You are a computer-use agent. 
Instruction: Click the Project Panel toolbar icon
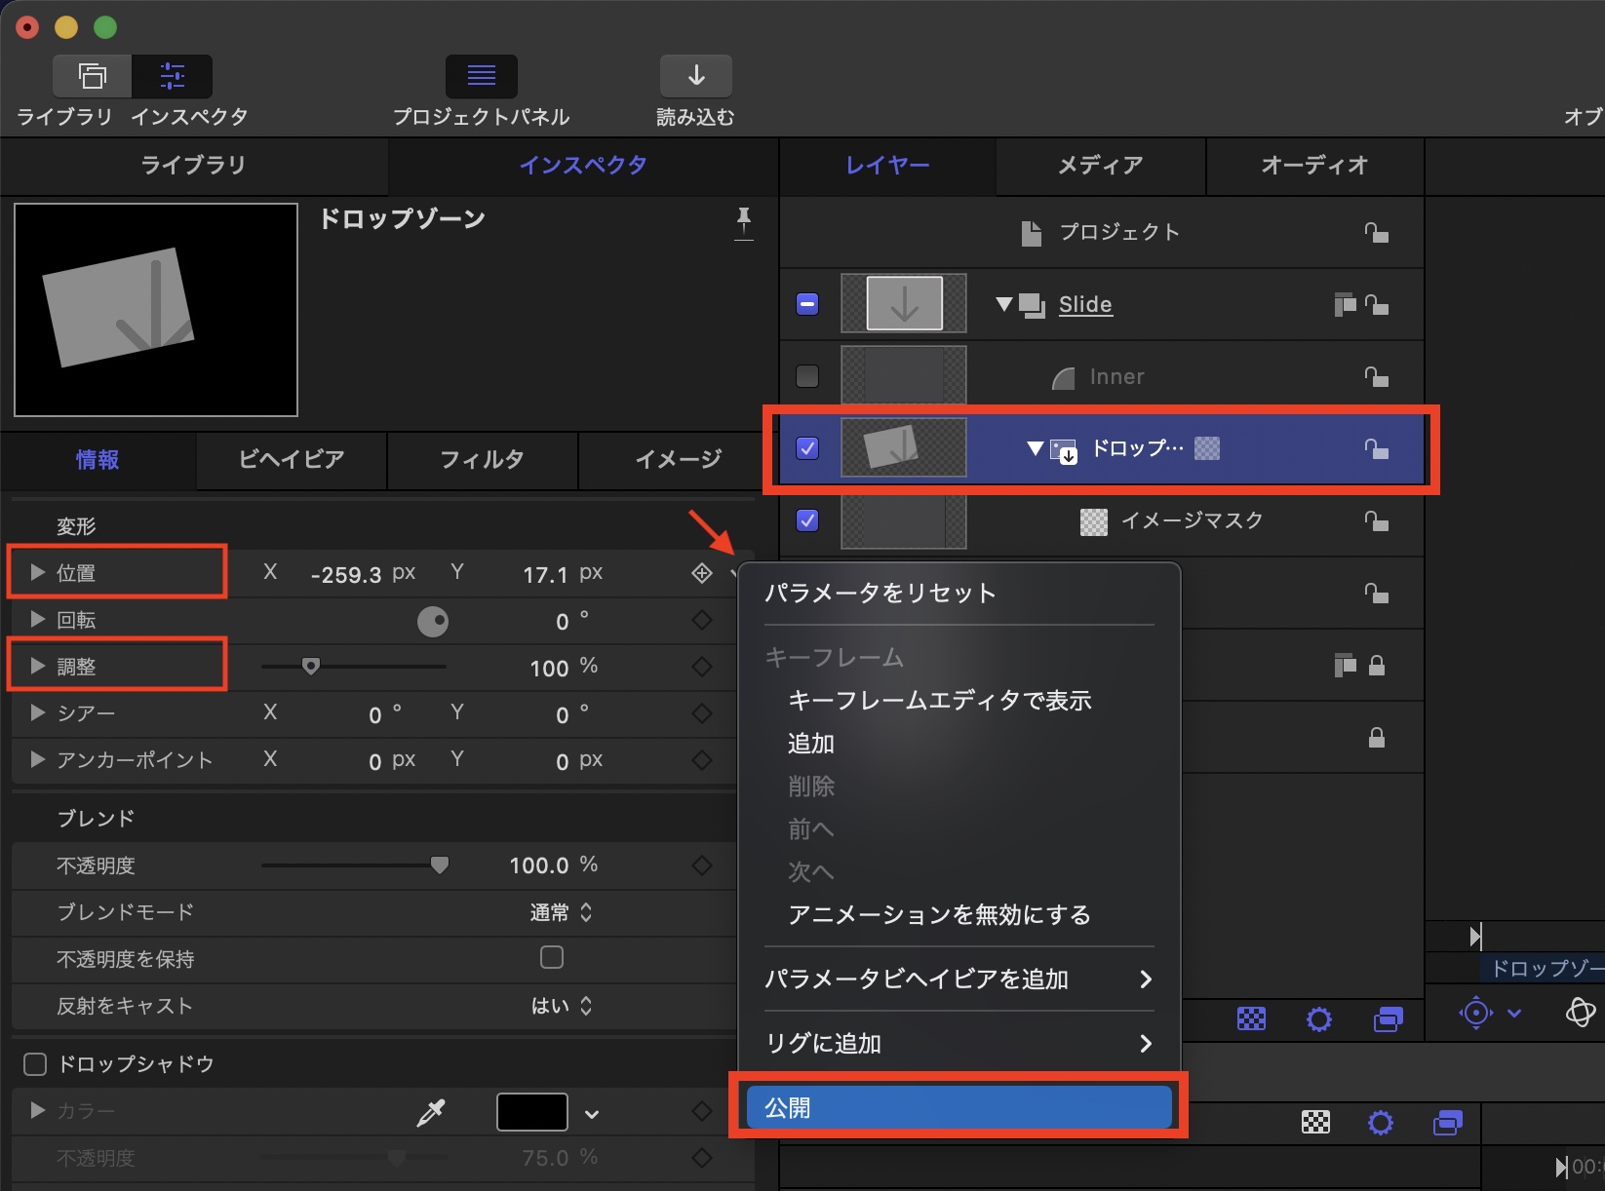point(481,76)
